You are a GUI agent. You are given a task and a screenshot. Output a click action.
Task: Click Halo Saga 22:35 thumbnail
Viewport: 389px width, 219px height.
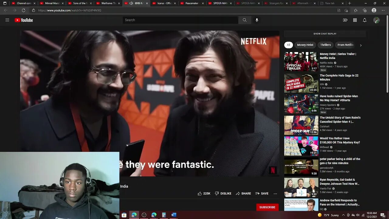coord(301,83)
